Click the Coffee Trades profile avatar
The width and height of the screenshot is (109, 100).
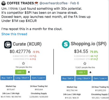click(x=3, y=3)
